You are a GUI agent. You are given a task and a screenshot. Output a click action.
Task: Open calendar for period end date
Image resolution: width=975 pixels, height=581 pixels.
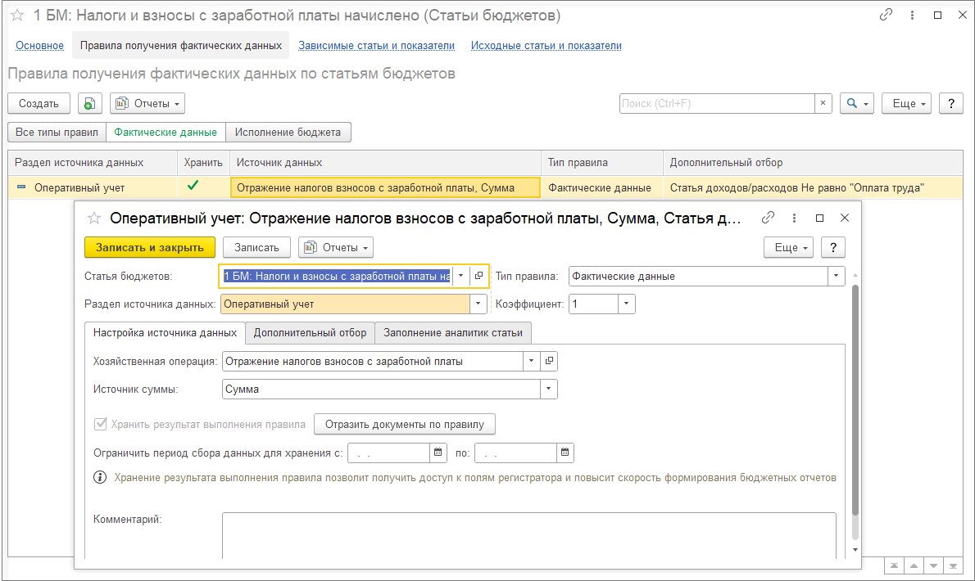click(x=565, y=453)
